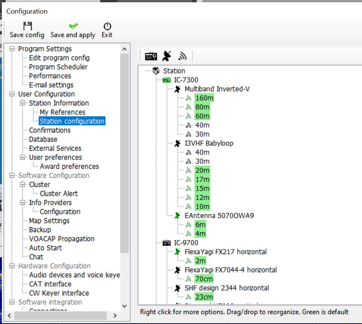The image size is (362, 324).
Task: Collapse the Software integration node
Action: click(x=12, y=302)
